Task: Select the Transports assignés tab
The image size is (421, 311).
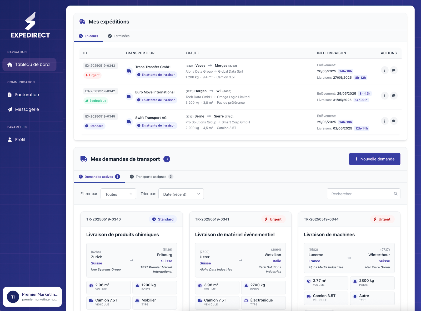Action: [151, 177]
